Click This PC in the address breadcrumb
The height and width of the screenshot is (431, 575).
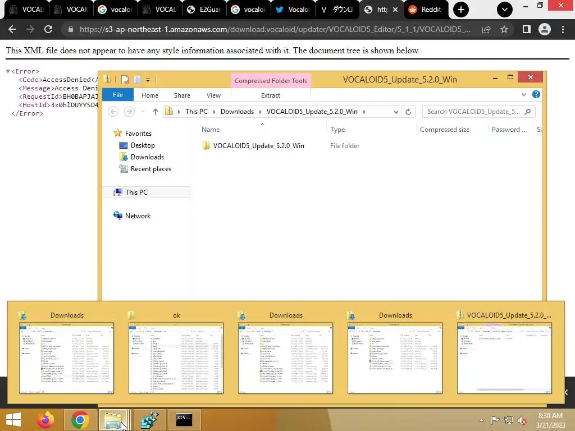coord(196,112)
